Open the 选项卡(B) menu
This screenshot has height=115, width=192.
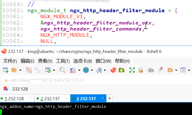pos(83,61)
